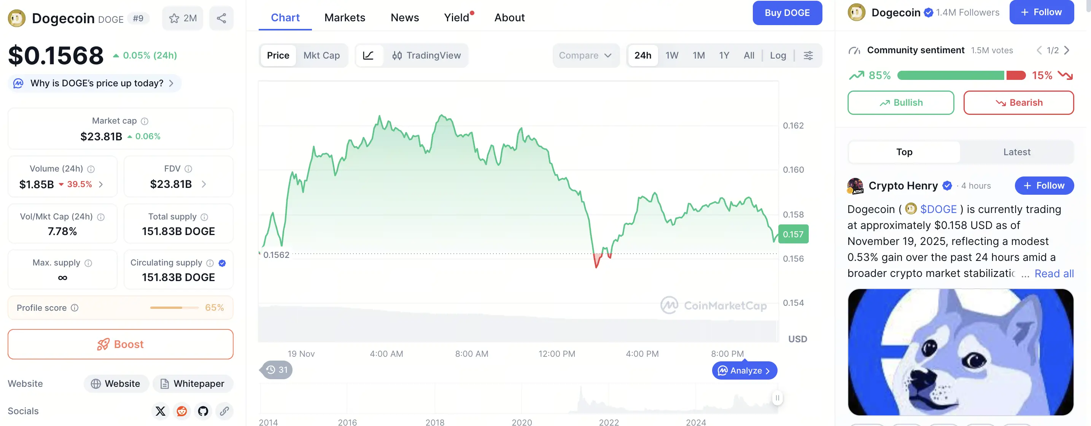Add Dogecoin to watchlist with star

183,18
